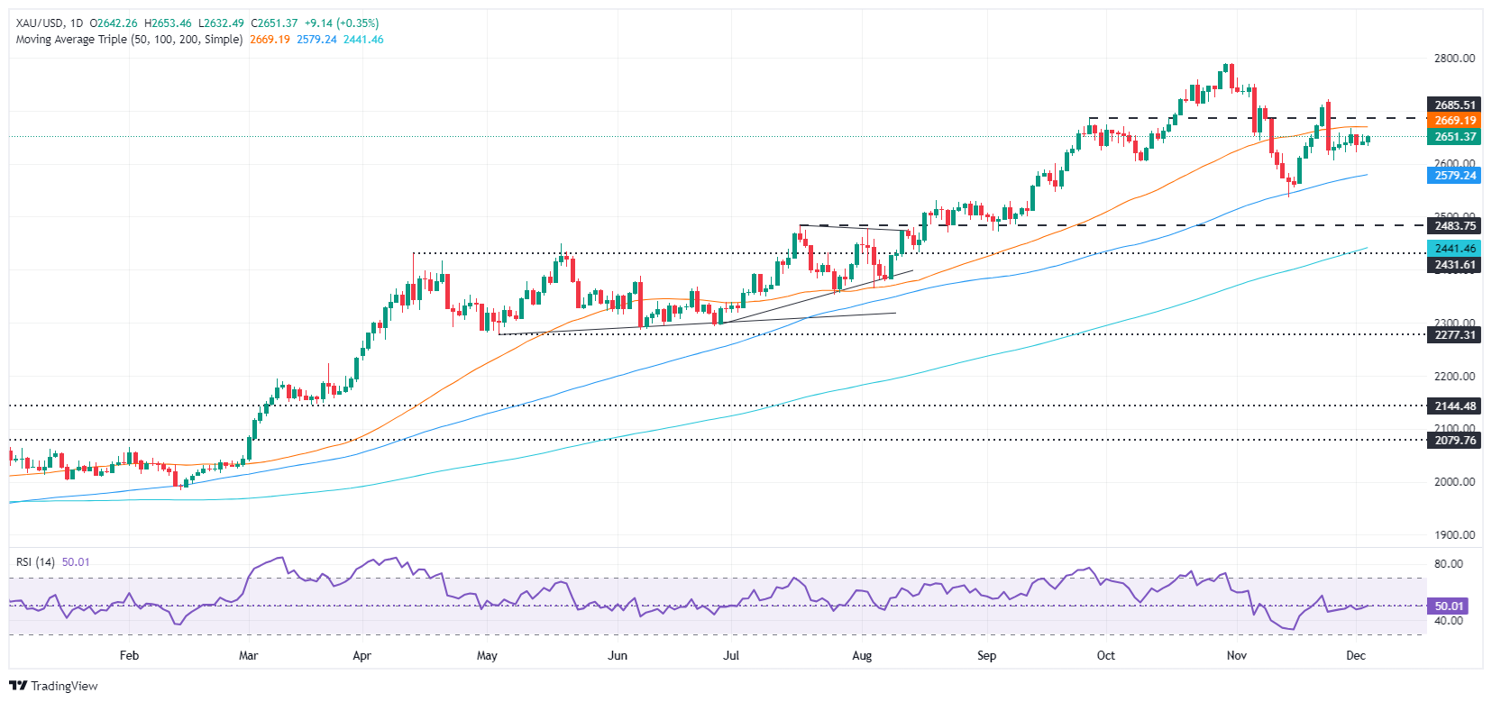Click the 2685.51 price label on axis

(x=1454, y=105)
